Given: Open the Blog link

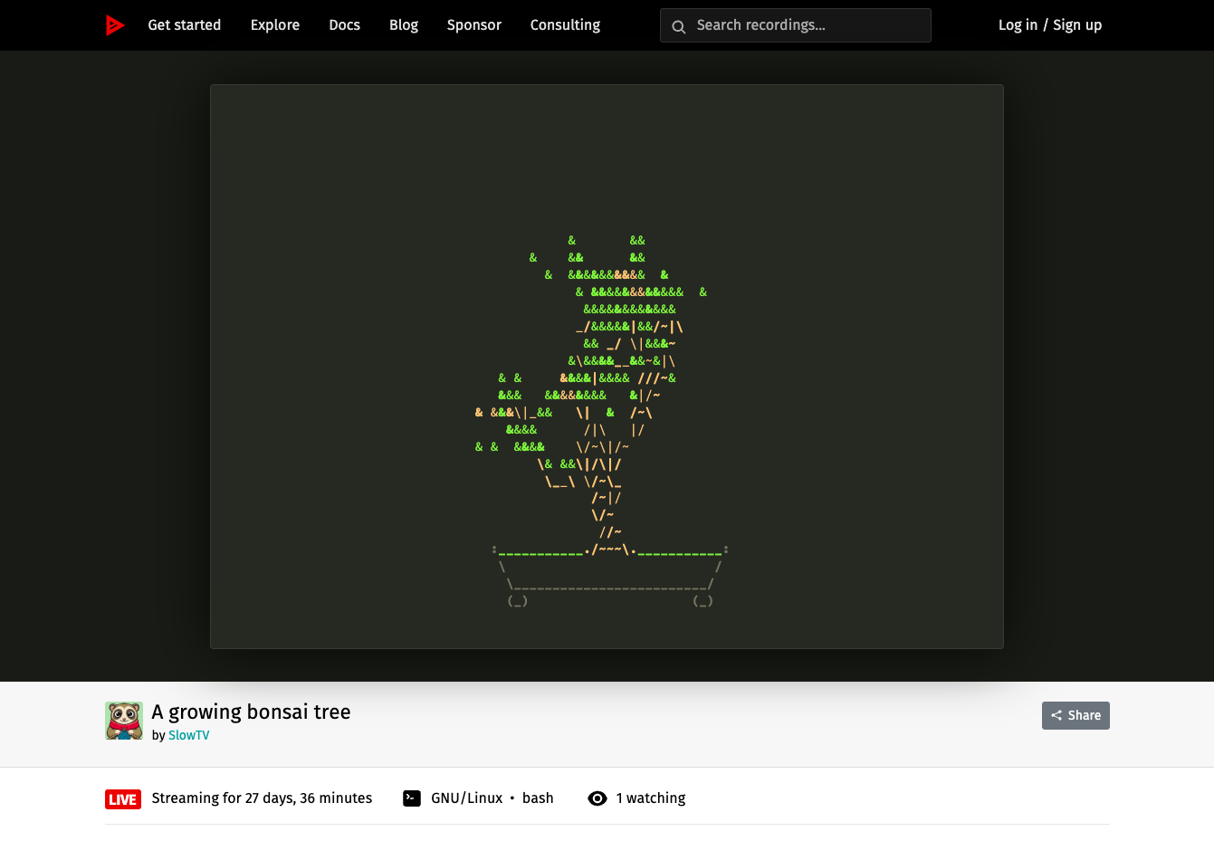Looking at the screenshot, I should pos(404,25).
